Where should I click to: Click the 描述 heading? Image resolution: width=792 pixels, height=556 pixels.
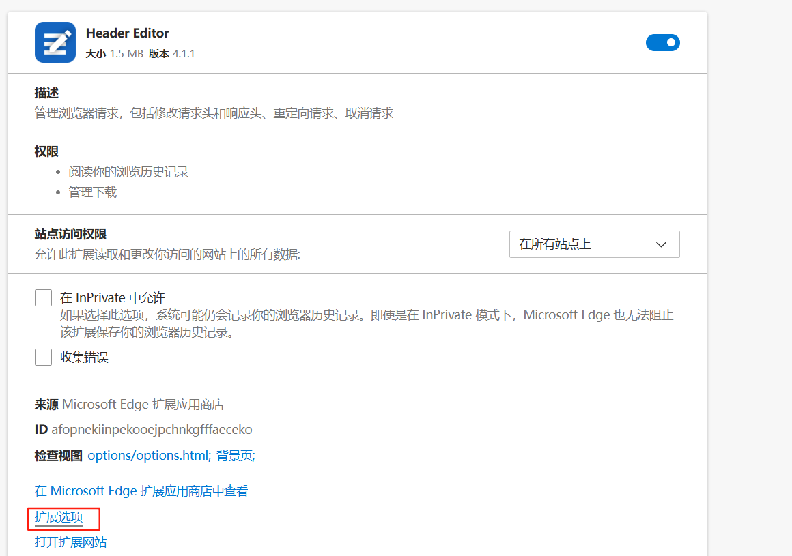point(46,93)
